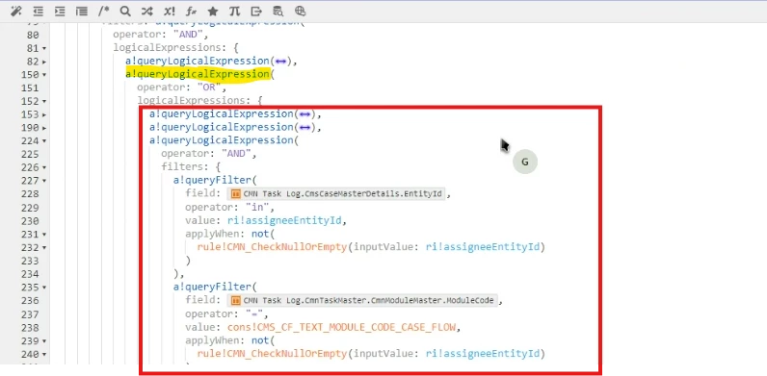767x376 pixels.
Task: Click the orange record icon before CmsCaseMasterDetails.EntityId
Action: 235,194
